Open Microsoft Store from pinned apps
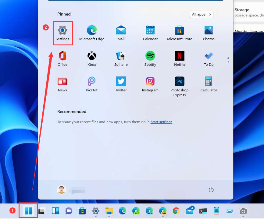Viewport: 264px width, 219px height. click(180, 33)
